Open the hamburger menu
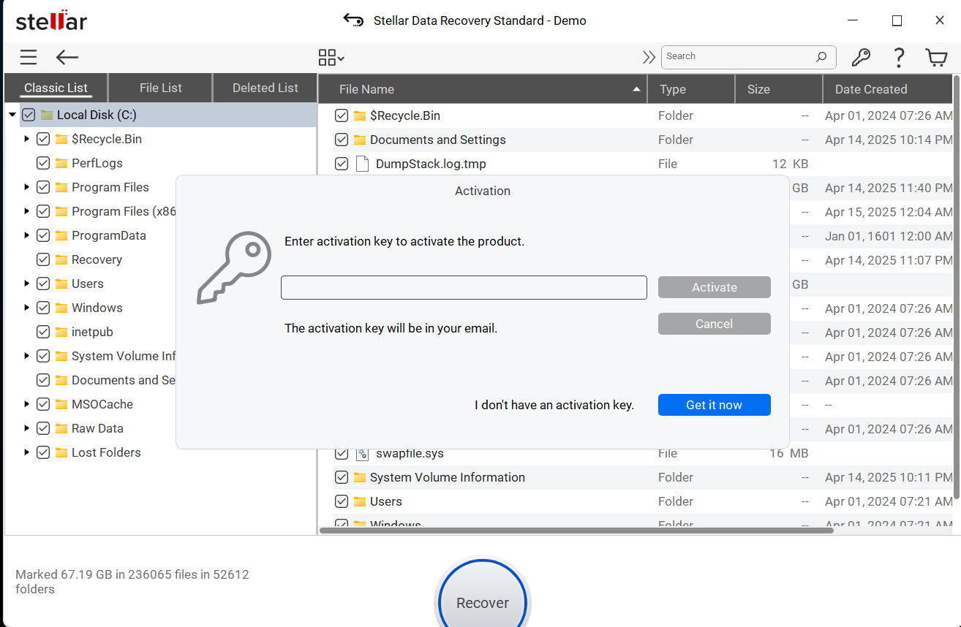This screenshot has height=627, width=961. [29, 58]
